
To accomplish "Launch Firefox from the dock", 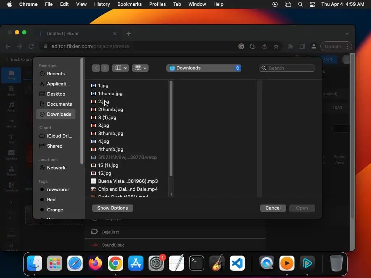I will click(95, 263).
